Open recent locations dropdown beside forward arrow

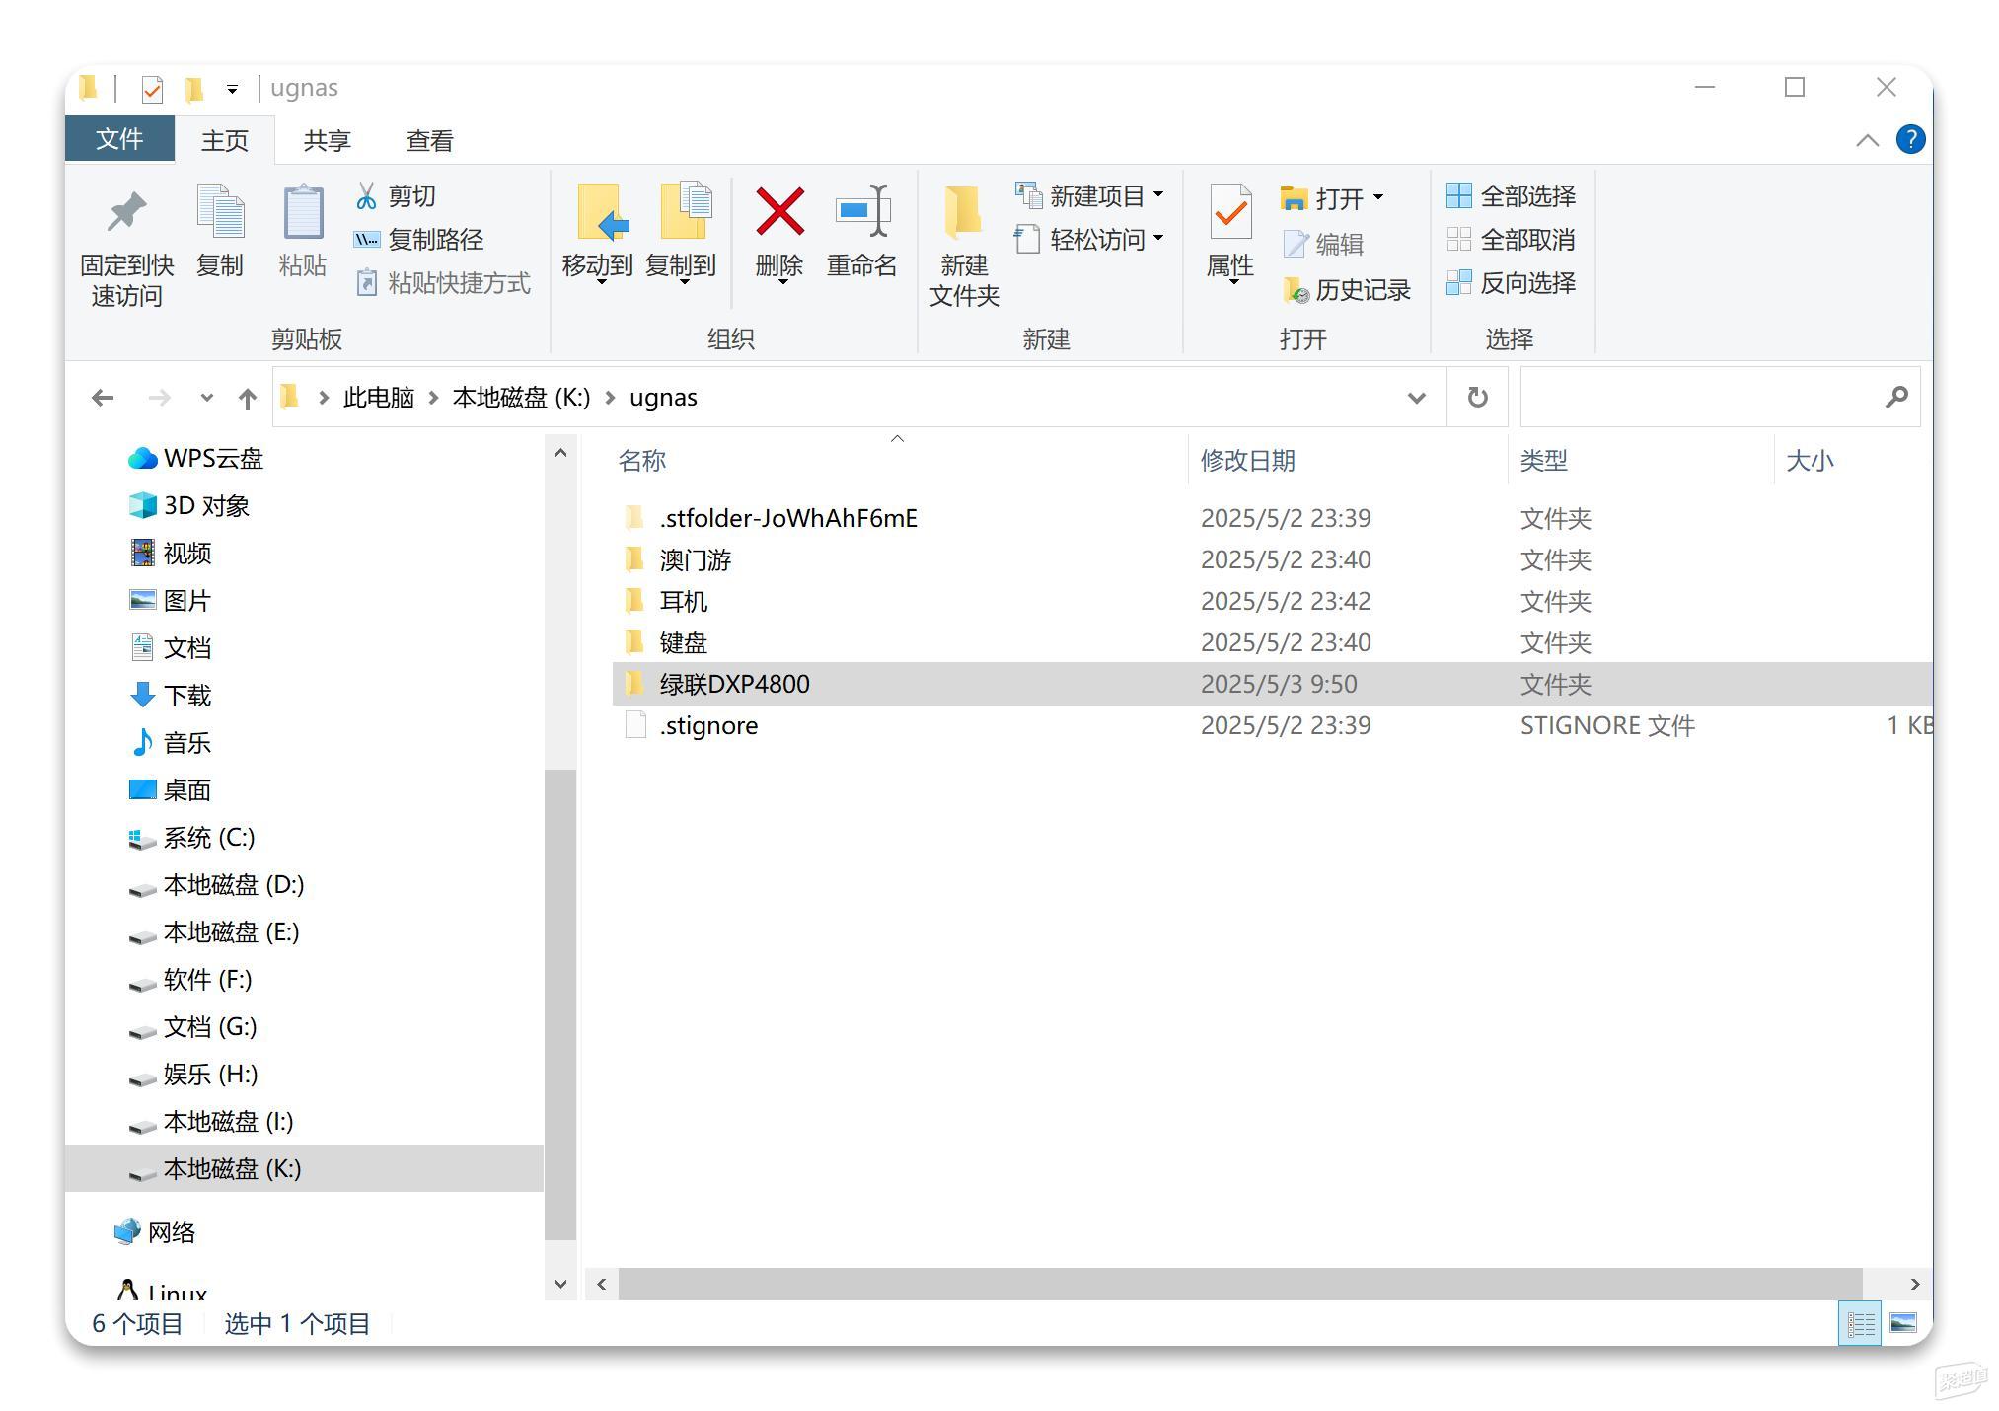206,398
